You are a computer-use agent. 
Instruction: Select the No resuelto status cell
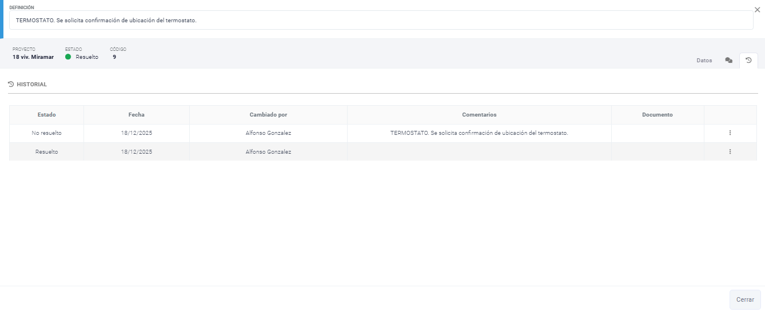pos(46,133)
